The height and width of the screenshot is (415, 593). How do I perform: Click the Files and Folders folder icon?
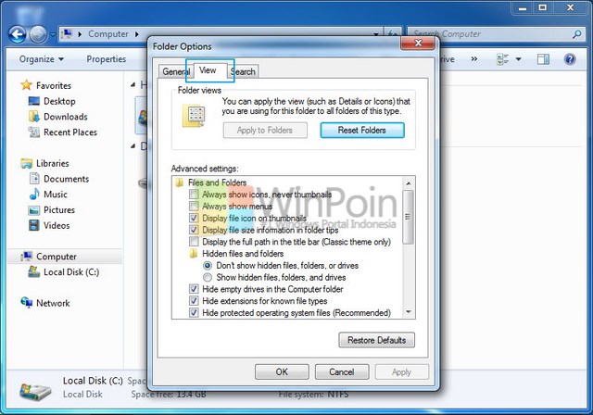coord(180,182)
